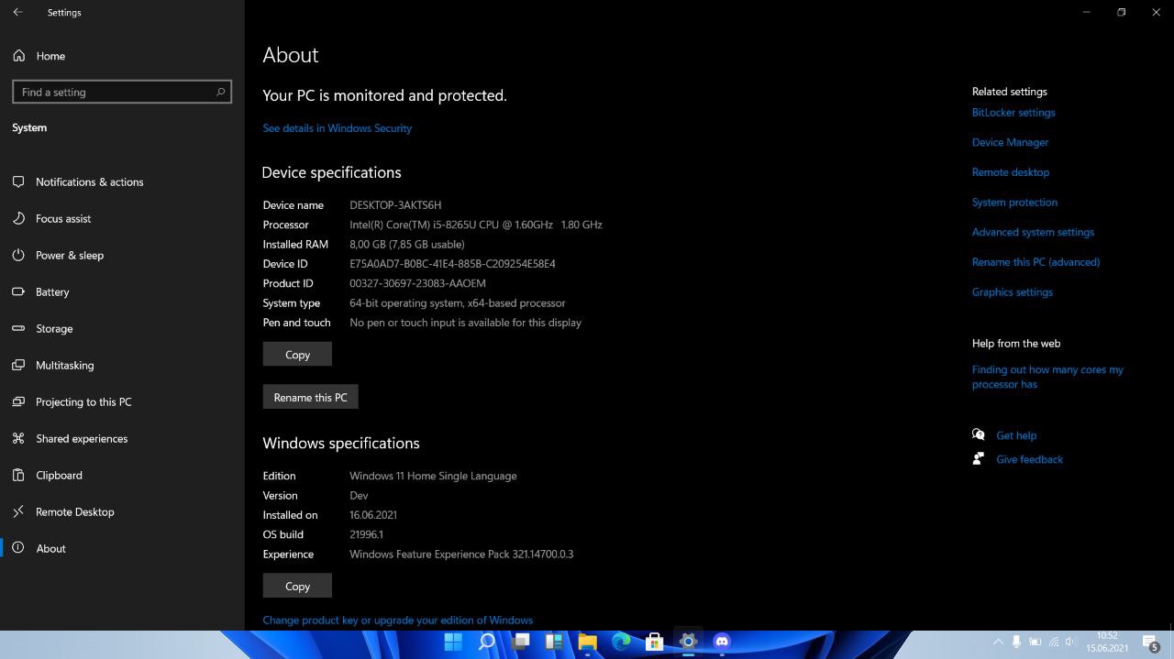The height and width of the screenshot is (659, 1174).
Task: Select Installed RAM value 8,00 GB
Action: point(407,245)
